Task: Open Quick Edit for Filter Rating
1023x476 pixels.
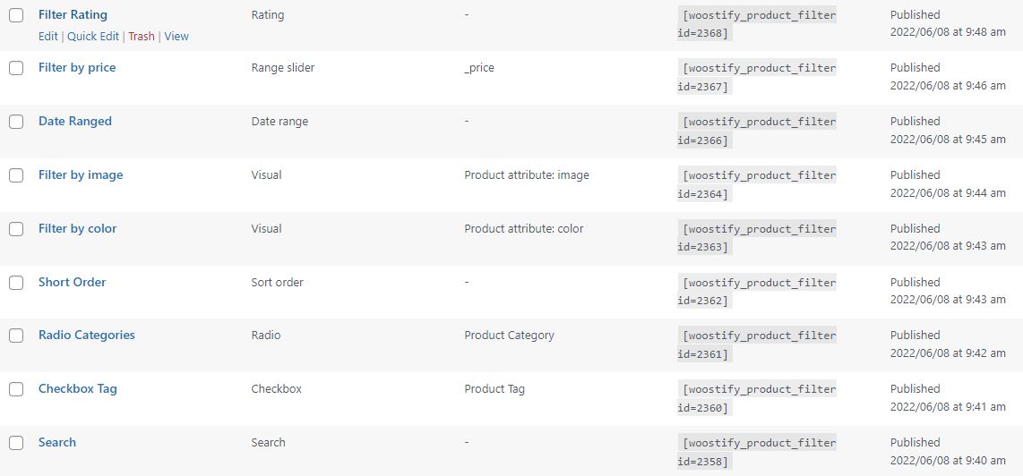Action: tap(93, 37)
